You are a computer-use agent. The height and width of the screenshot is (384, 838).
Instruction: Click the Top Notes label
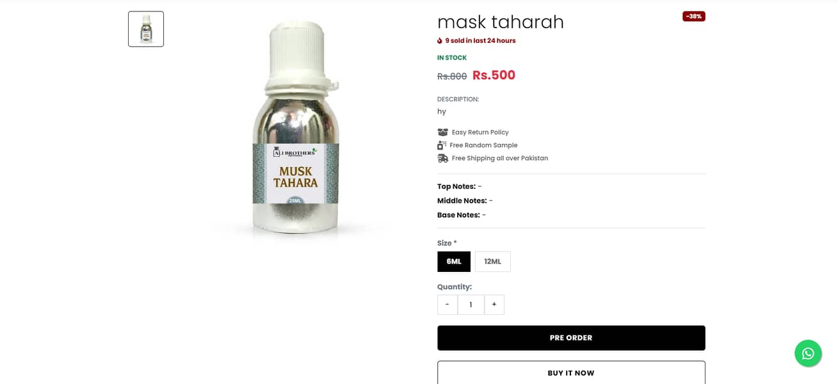pyautogui.click(x=456, y=187)
